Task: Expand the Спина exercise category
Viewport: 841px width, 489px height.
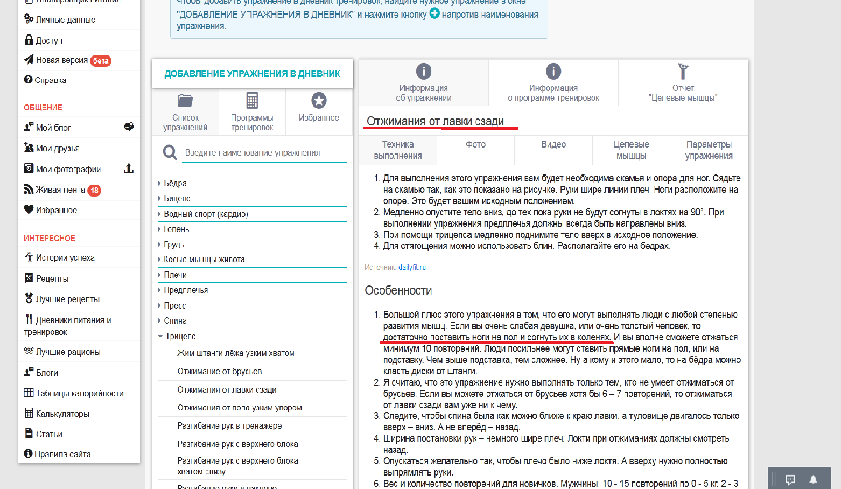Action: (175, 320)
